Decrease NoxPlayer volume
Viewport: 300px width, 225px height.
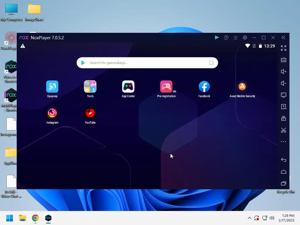point(284,83)
